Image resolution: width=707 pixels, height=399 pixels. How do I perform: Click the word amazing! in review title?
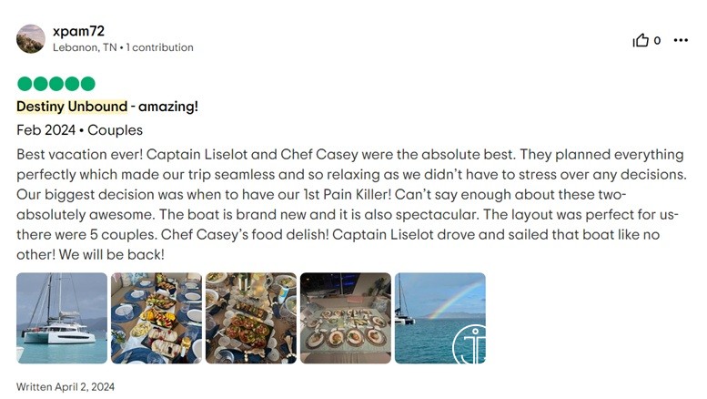pos(168,107)
